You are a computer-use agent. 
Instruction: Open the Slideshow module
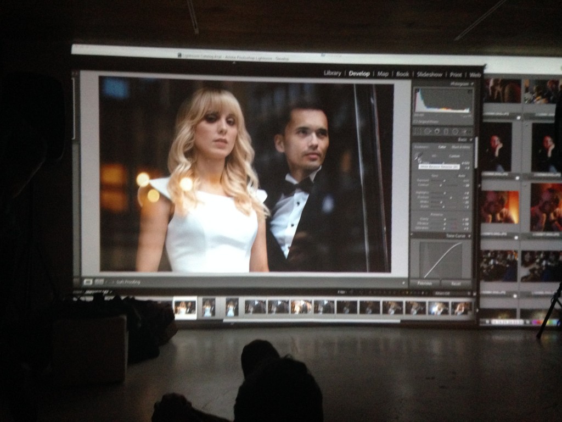click(x=429, y=74)
